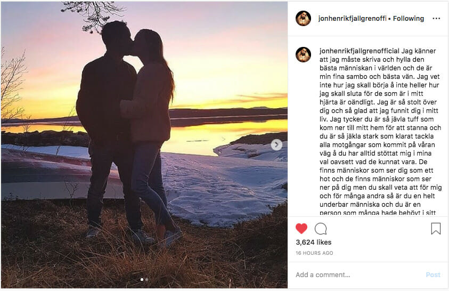Image resolution: width=449 pixels, height=291 pixels.
Task: Click the Post button to submit comment
Action: pos(433,275)
